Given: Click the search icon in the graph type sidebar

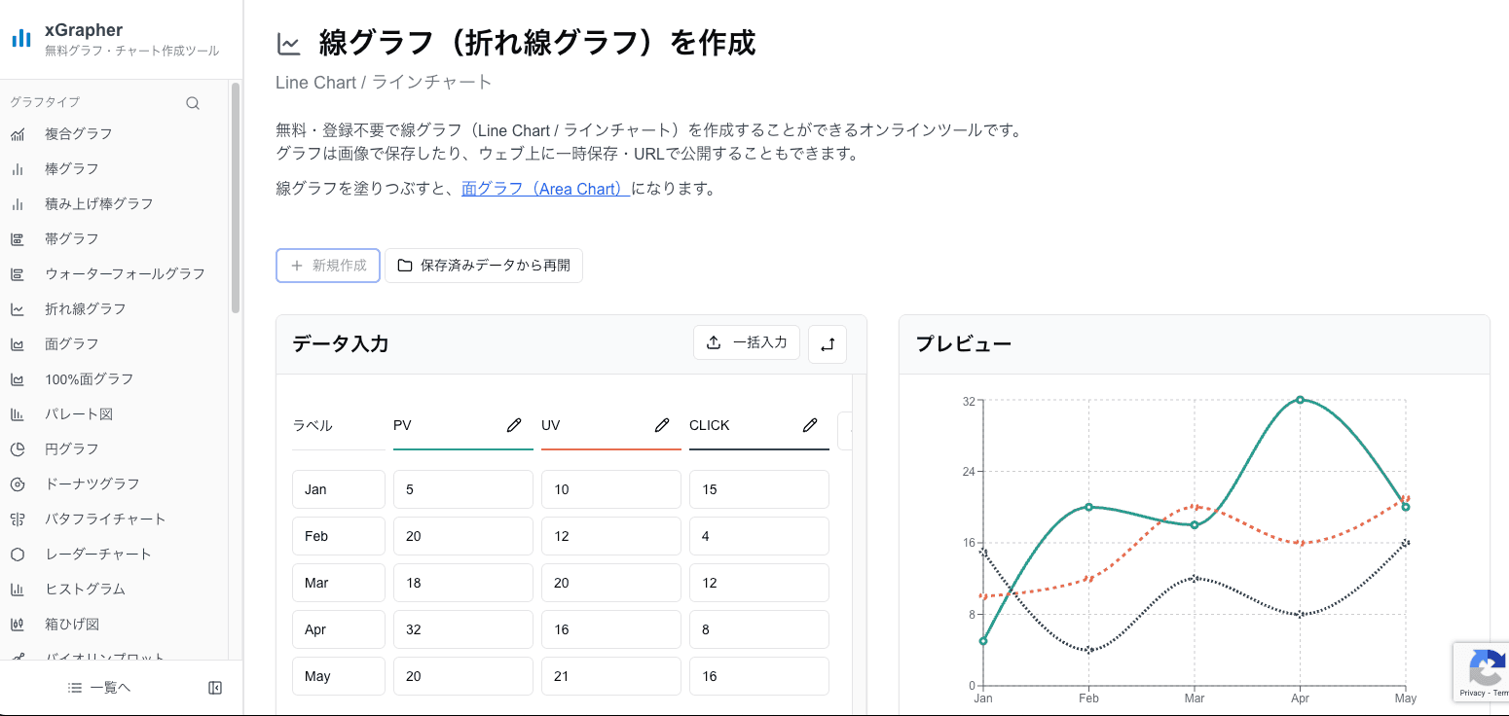Looking at the screenshot, I should click(192, 102).
